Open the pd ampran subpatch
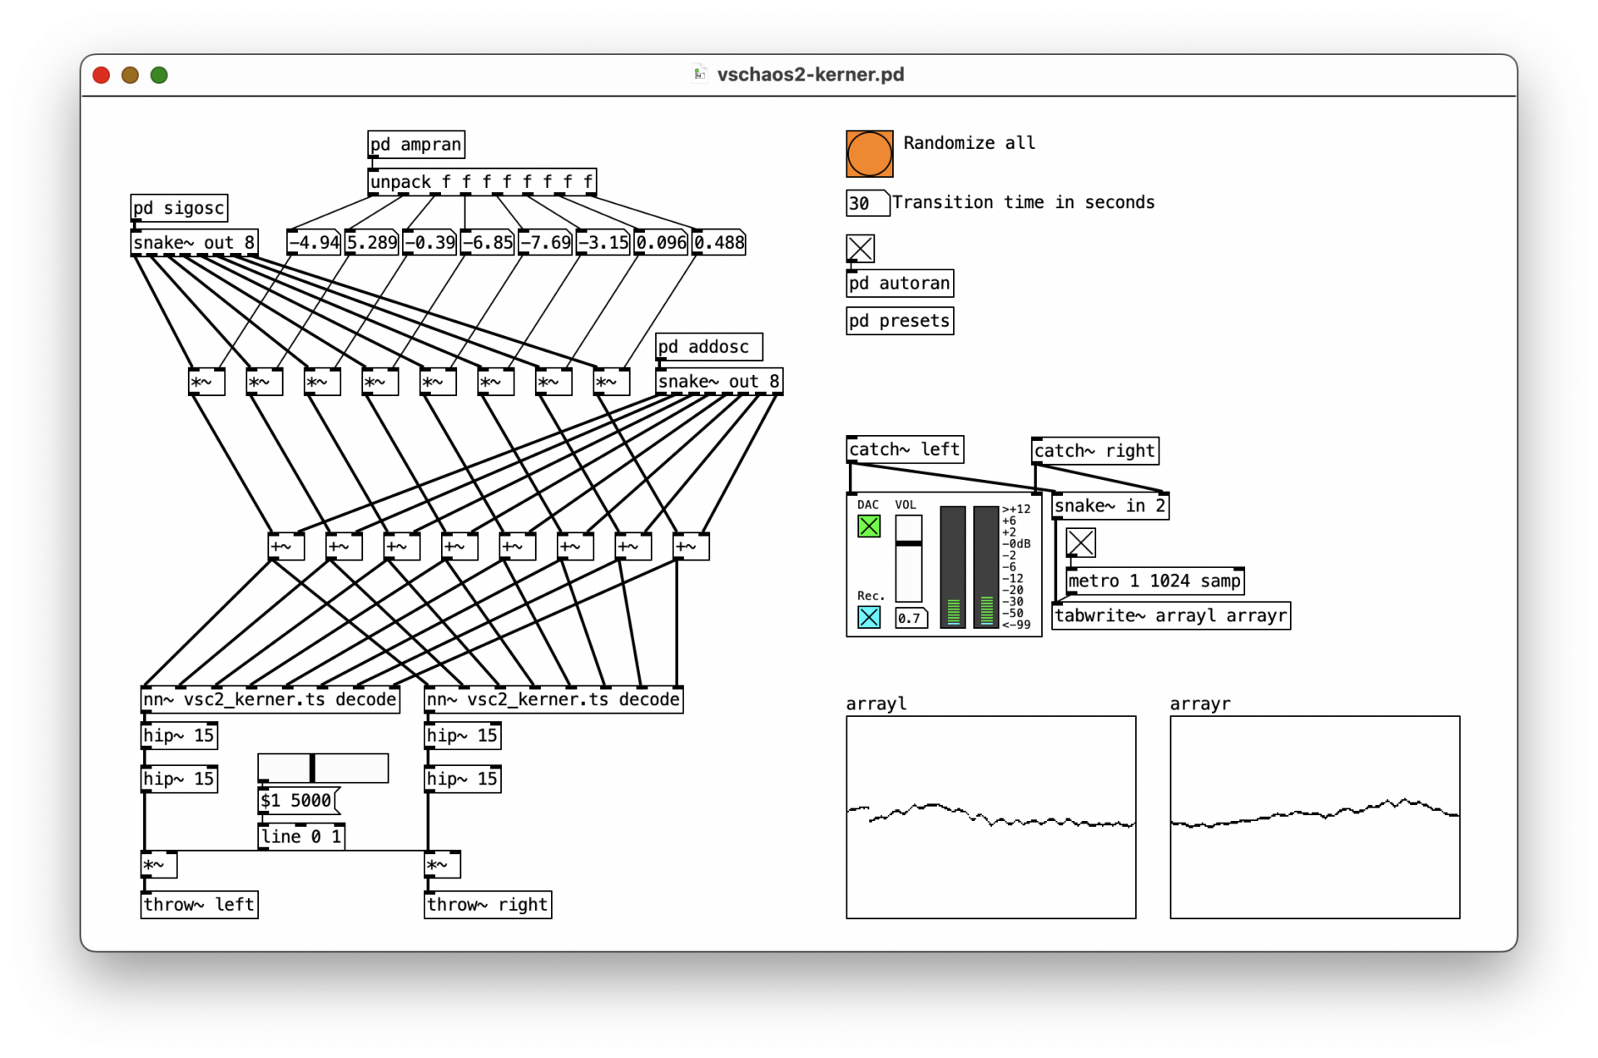Image resolution: width=1598 pixels, height=1058 pixels. pyautogui.click(x=416, y=144)
